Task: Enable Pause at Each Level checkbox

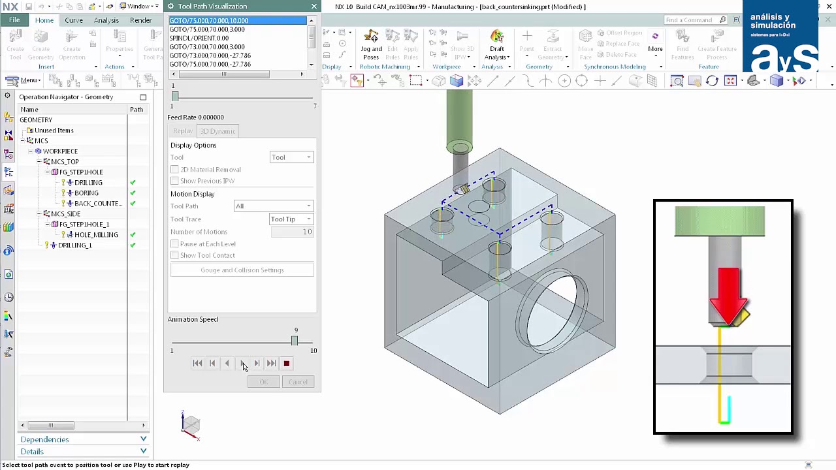Action: [174, 244]
